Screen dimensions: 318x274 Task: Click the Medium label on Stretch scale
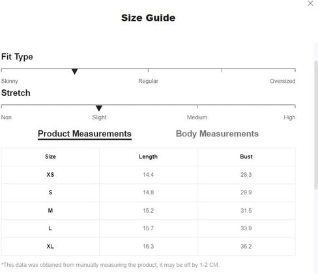(197, 117)
